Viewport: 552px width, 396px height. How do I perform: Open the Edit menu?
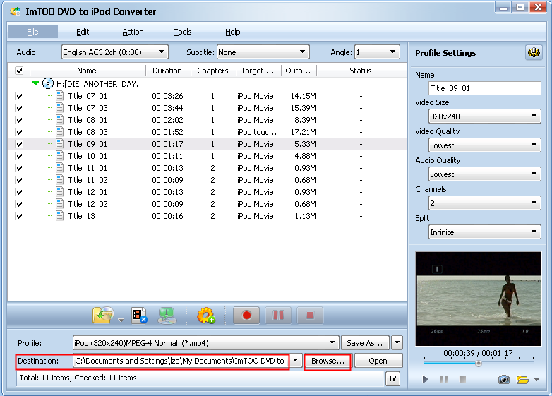coord(83,32)
